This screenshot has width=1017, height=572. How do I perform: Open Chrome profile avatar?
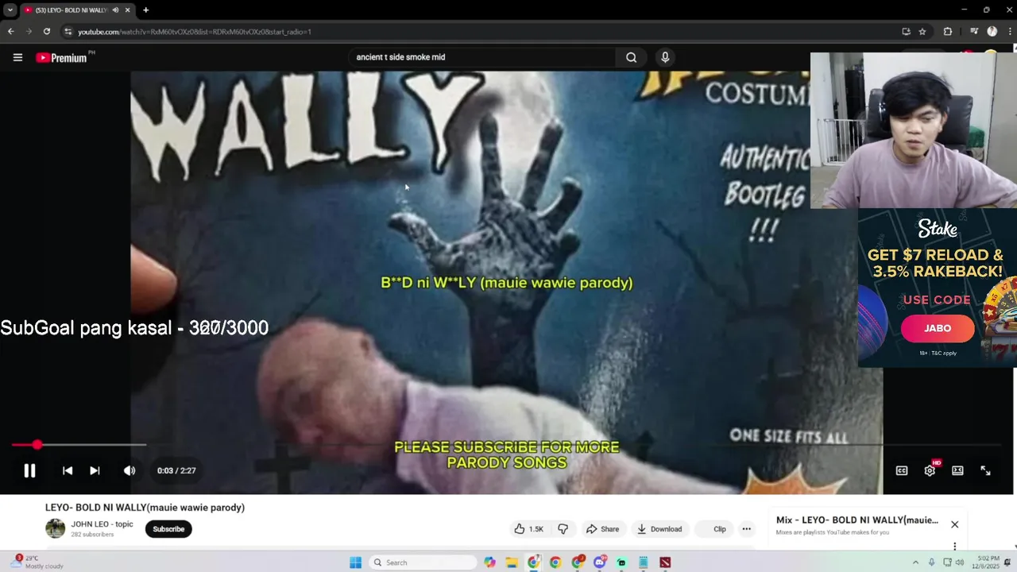pyautogui.click(x=992, y=32)
